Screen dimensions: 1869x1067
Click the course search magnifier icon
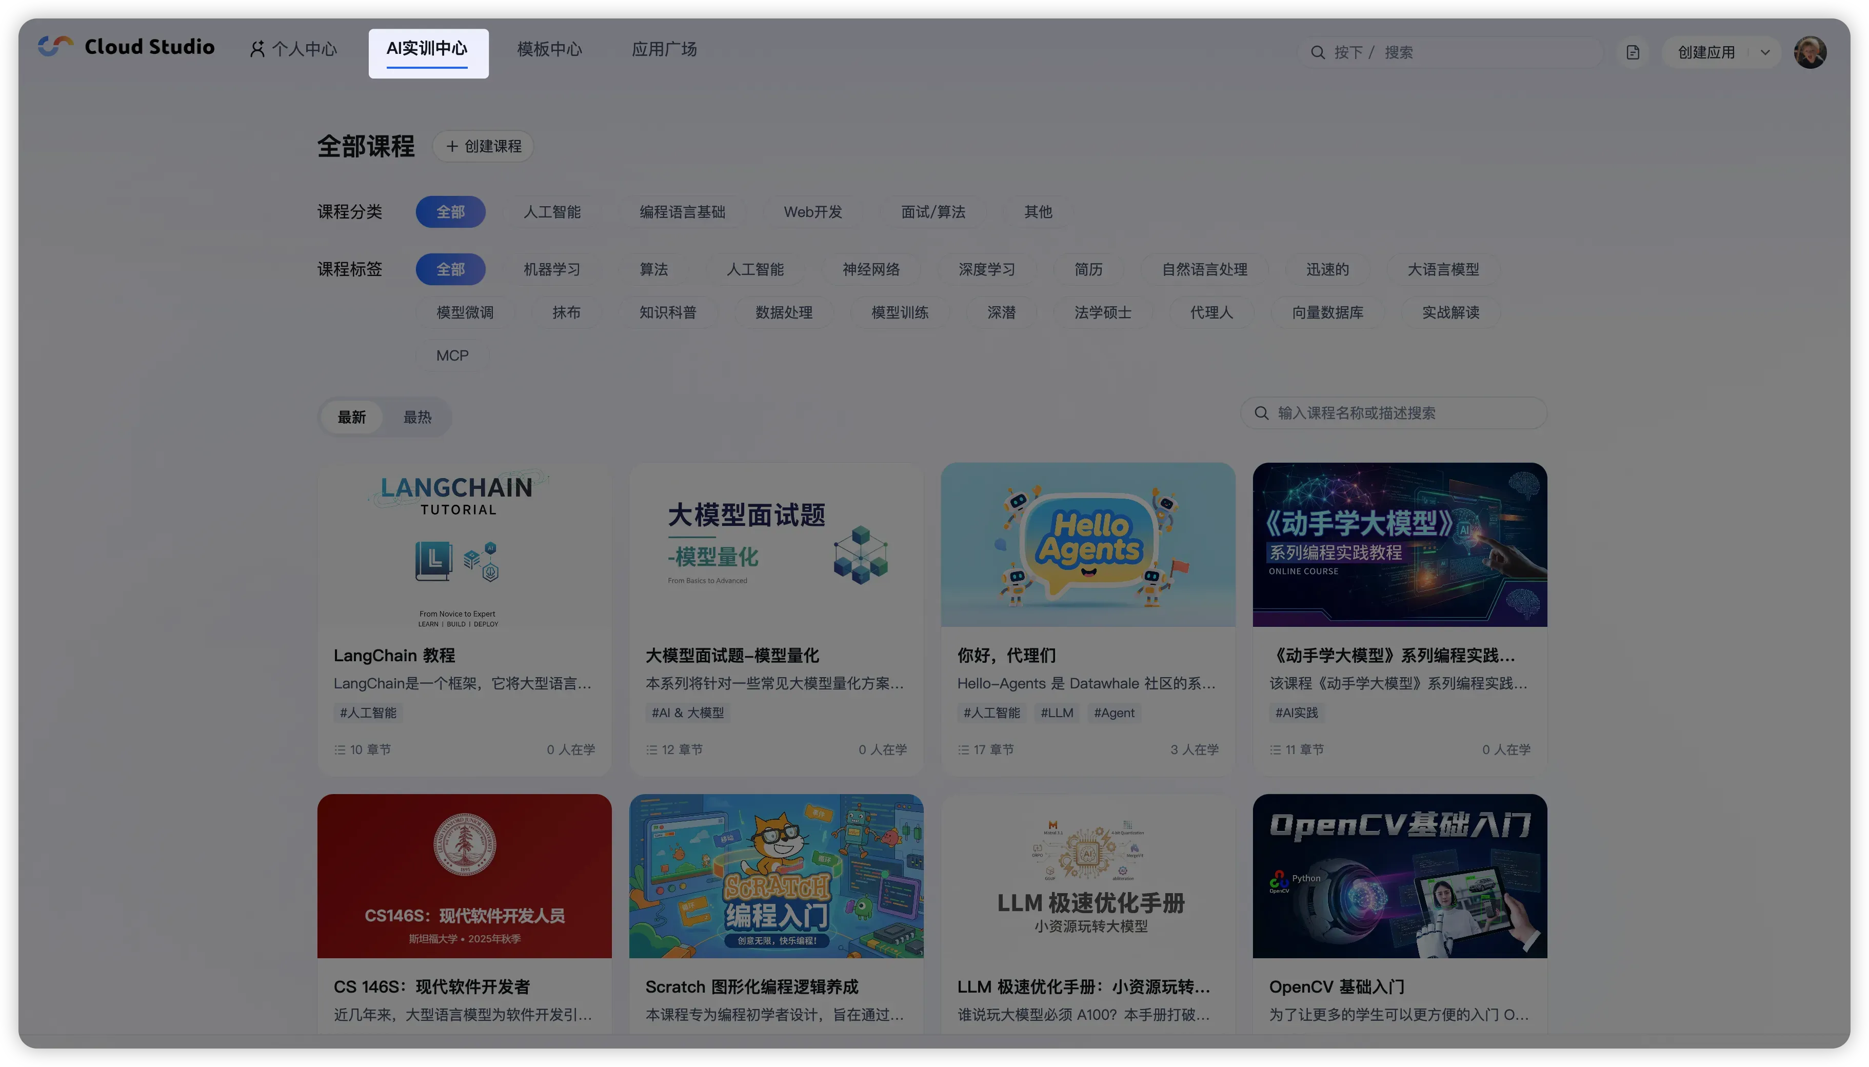pos(1261,413)
